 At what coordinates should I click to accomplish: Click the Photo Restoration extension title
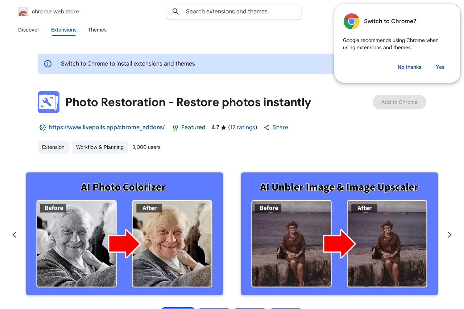188,102
